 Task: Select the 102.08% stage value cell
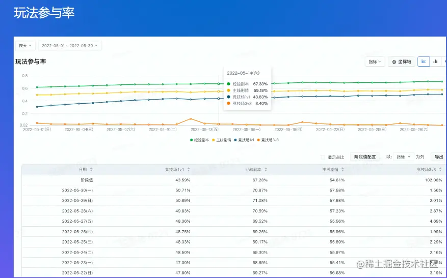tap(433, 180)
